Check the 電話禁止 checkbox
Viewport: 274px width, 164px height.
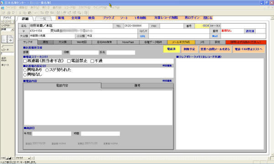(x=69, y=61)
